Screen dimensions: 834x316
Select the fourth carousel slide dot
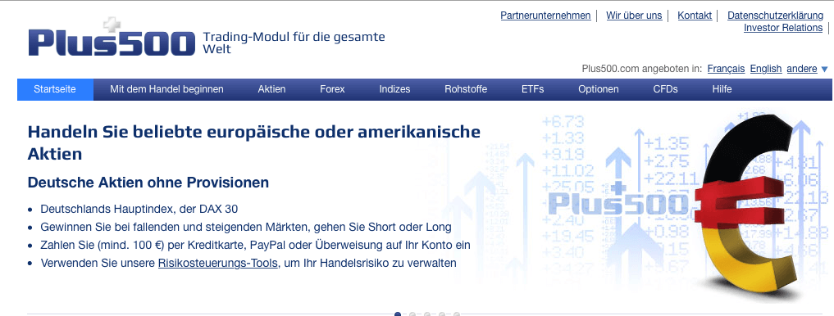[x=442, y=314]
